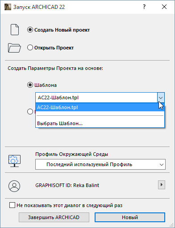
Task: Click the open folder icon
Action: coord(14,48)
